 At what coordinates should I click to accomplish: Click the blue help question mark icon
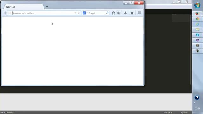[x=197, y=98]
